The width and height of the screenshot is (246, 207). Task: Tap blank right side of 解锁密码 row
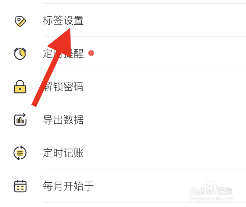pyautogui.click(x=165, y=87)
